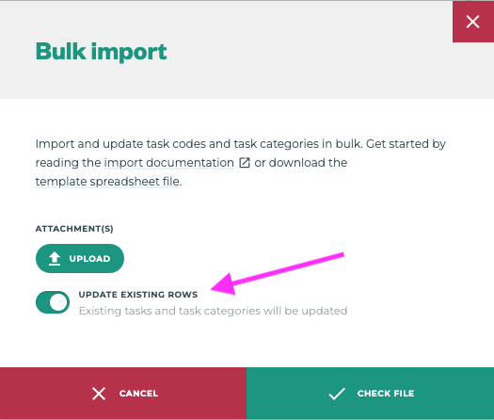Screen dimensions: 494x420
Task: Click the pink annotation arrow
Action: (x=278, y=274)
